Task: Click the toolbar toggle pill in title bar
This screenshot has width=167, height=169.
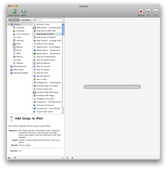Action: tap(157, 6)
